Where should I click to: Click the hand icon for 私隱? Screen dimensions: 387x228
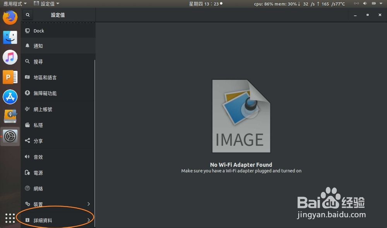pyautogui.click(x=27, y=125)
